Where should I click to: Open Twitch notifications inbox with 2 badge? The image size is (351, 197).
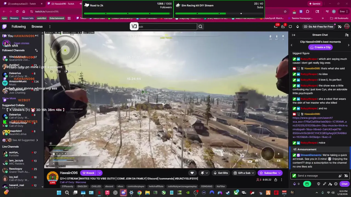pos(283,27)
